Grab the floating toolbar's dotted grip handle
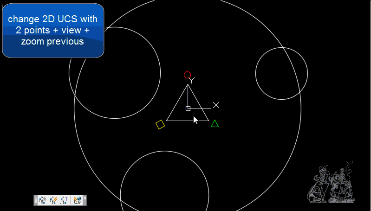The width and height of the screenshot is (371, 211). 36,200
